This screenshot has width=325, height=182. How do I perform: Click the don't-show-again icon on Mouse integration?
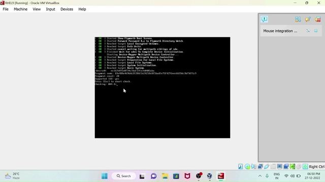[308, 31]
